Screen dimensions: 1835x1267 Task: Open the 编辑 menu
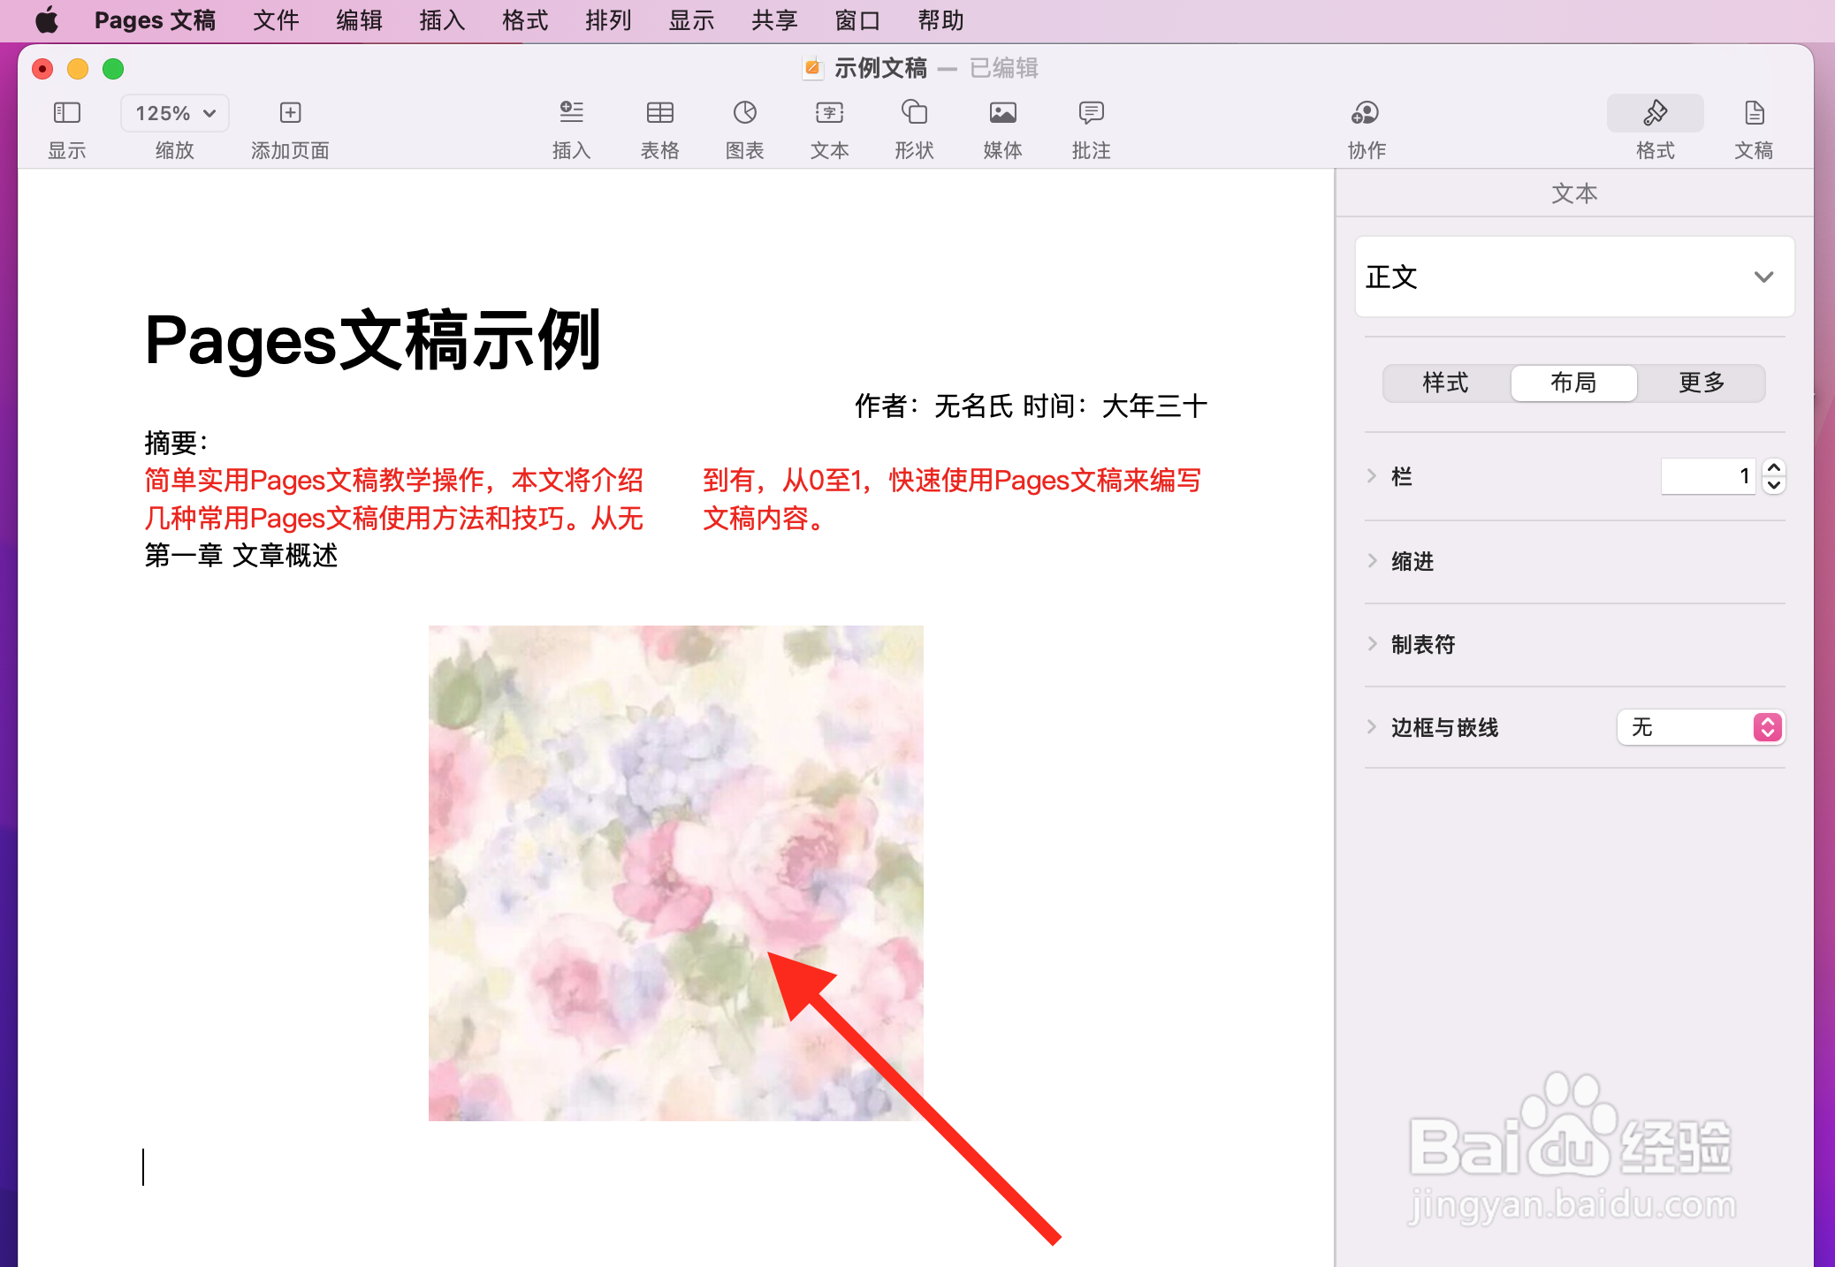(359, 19)
